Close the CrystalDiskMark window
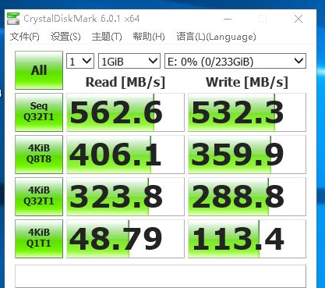Screen dimensions: 325x288 click(299, 19)
